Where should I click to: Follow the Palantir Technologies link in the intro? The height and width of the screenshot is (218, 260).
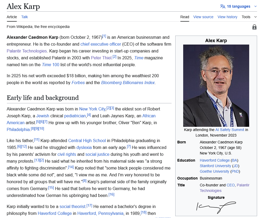(27, 51)
